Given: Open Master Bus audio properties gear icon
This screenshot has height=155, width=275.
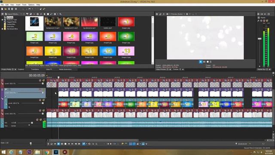Looking at the screenshot, I should click(x=258, y=14).
